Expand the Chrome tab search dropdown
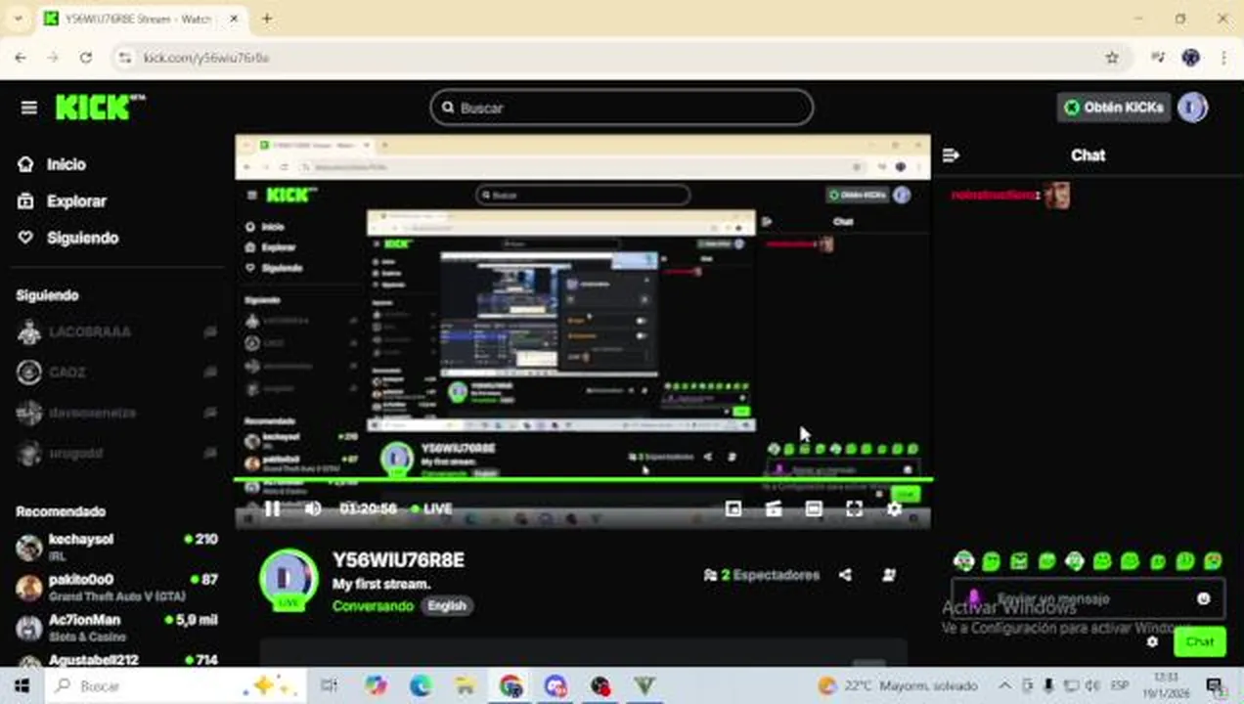Image resolution: width=1244 pixels, height=704 pixels. 17,19
